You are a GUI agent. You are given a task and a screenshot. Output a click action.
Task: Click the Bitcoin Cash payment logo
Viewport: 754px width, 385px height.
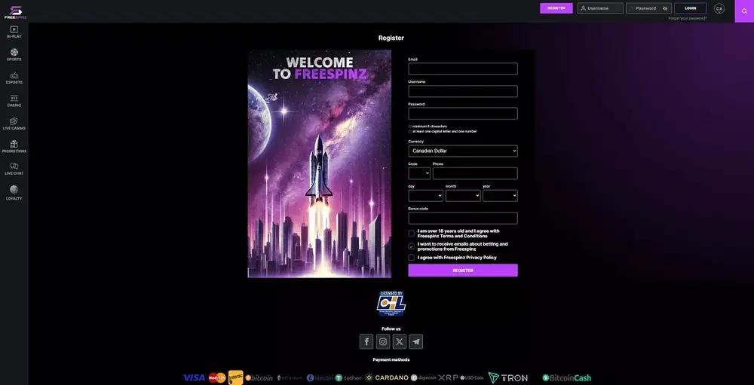click(567, 377)
